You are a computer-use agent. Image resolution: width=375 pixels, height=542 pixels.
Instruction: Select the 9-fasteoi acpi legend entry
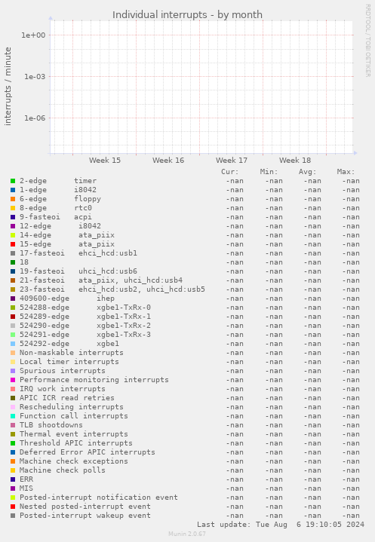[x=56, y=217]
